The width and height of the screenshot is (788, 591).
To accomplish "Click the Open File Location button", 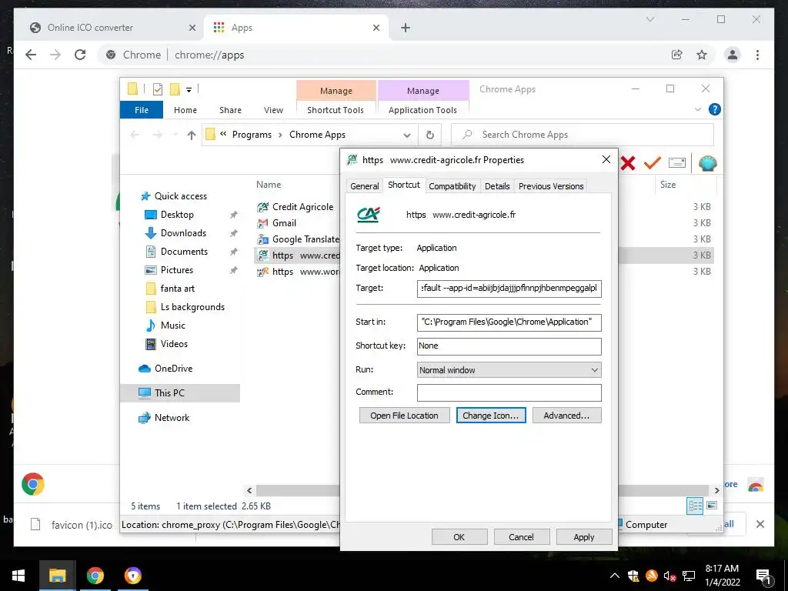I will [404, 416].
